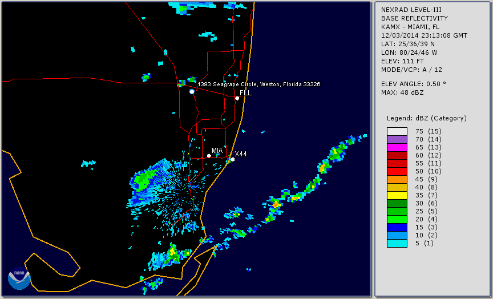This screenshot has width=493, height=299.
Task: Click the 'LON: 80/24/46 W' text
Action: coord(409,52)
